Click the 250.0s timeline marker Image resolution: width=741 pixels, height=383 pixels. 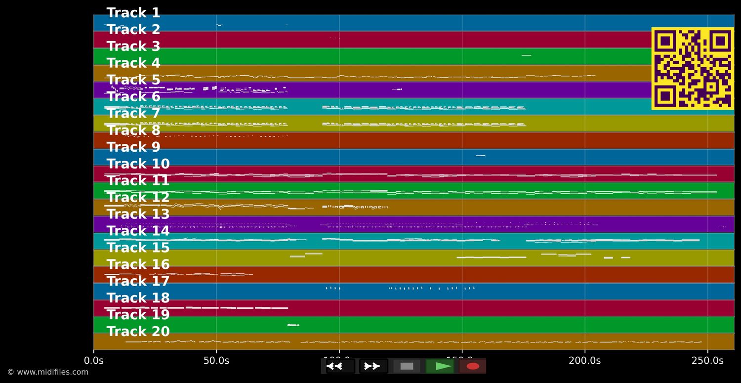(x=707, y=361)
